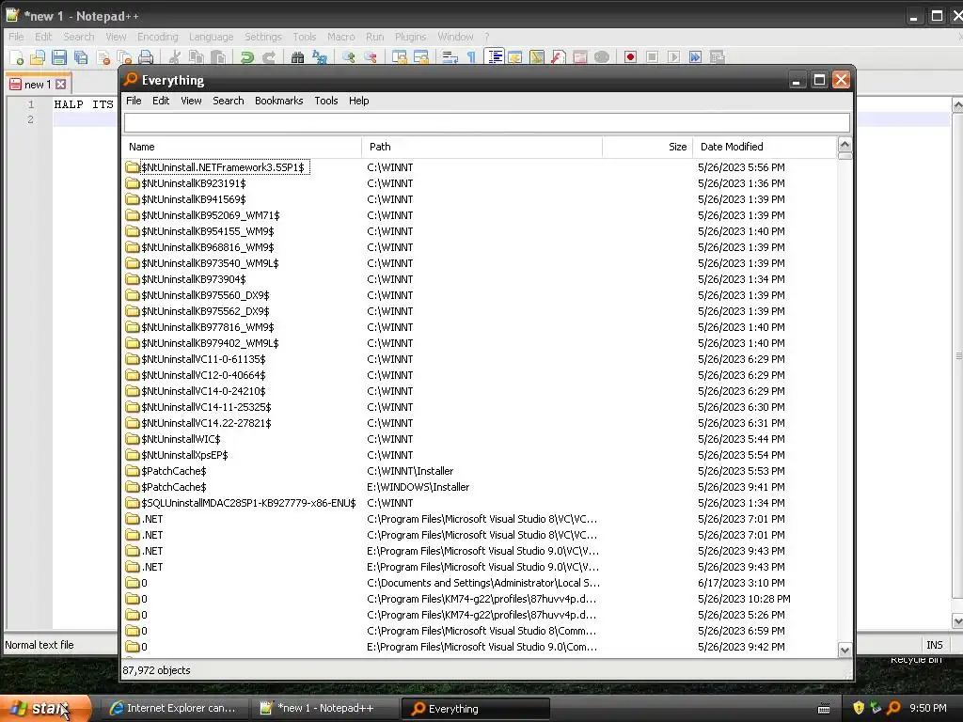The height and width of the screenshot is (722, 963).
Task: Click the Save icon in Notepad++ toolbar
Action: tap(59, 57)
